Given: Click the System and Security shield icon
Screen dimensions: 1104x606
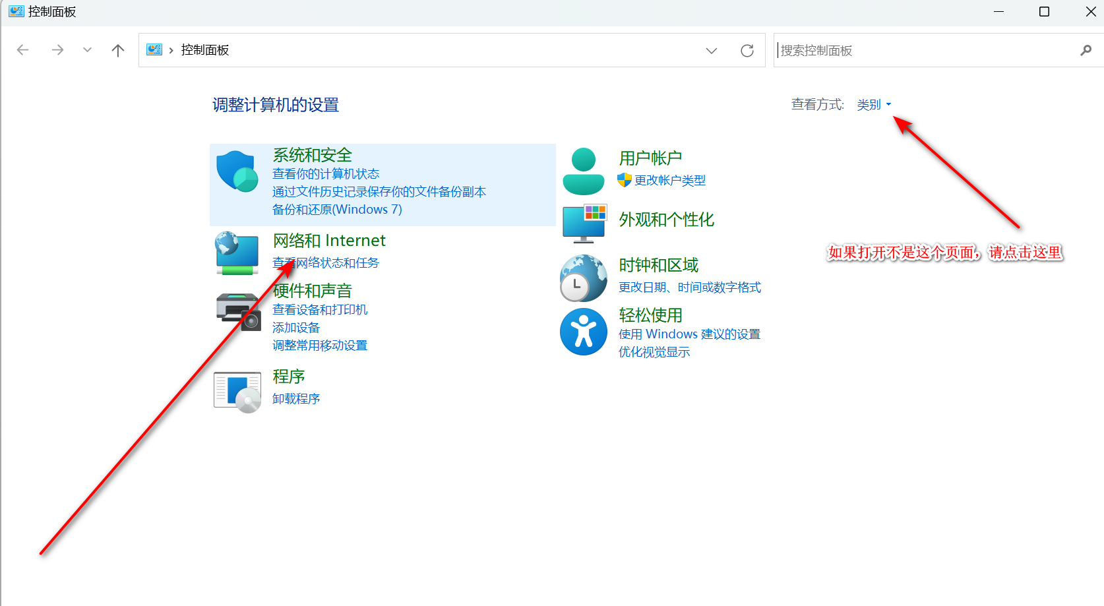Looking at the screenshot, I should click(x=237, y=171).
